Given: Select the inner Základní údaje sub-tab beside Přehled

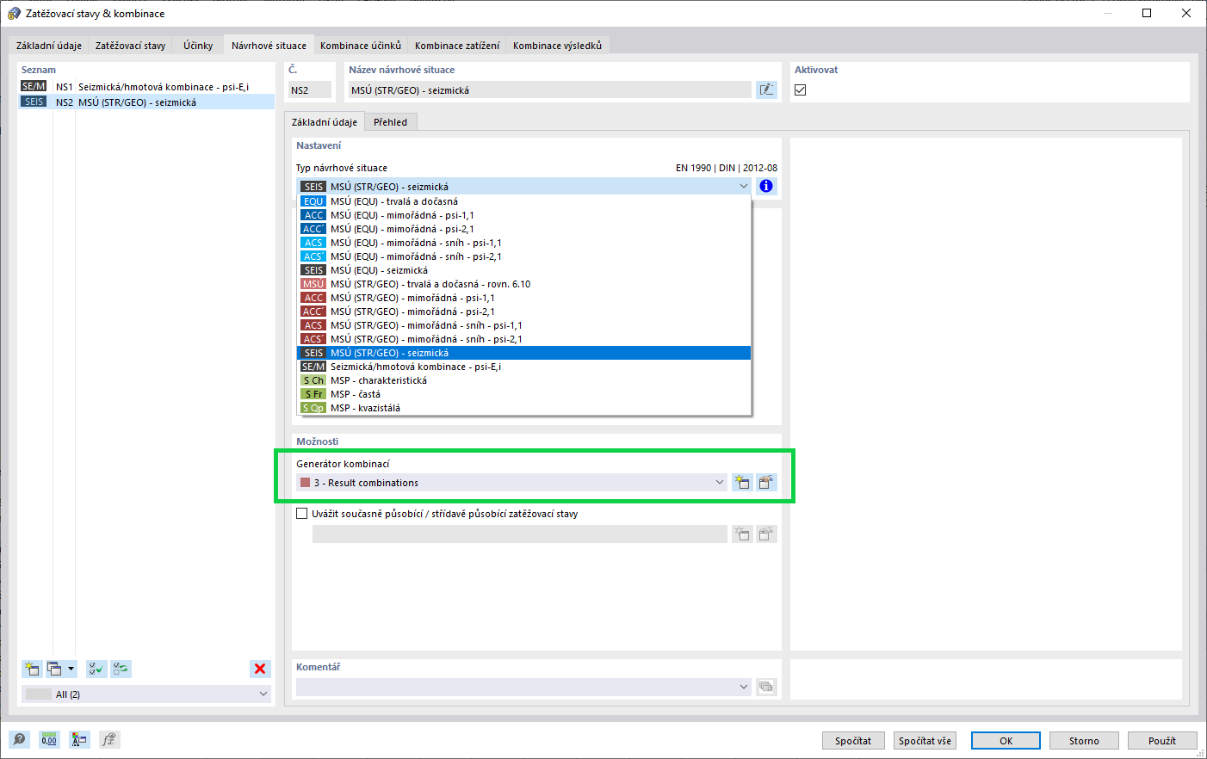Looking at the screenshot, I should tap(325, 122).
